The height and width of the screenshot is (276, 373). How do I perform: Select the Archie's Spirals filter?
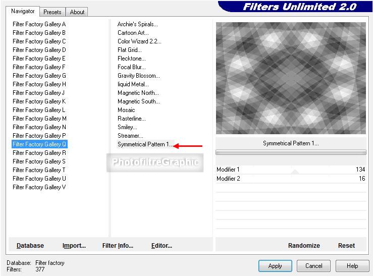pos(137,24)
